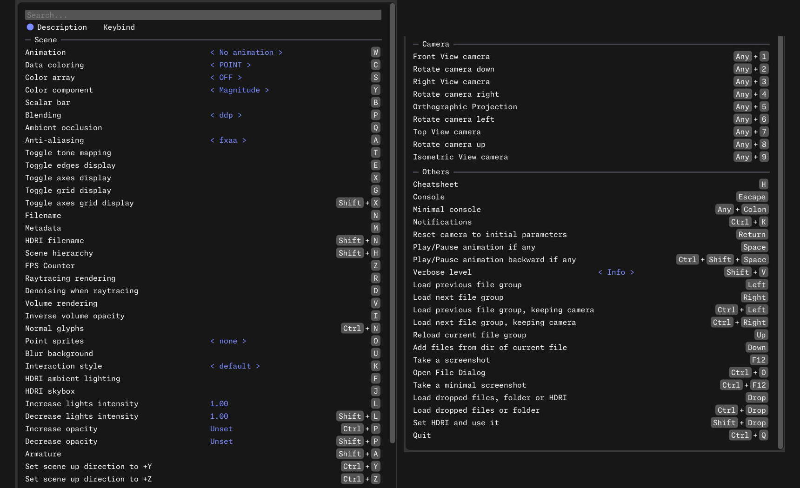Click the H key badge for Cheatsheet

[x=764, y=185]
